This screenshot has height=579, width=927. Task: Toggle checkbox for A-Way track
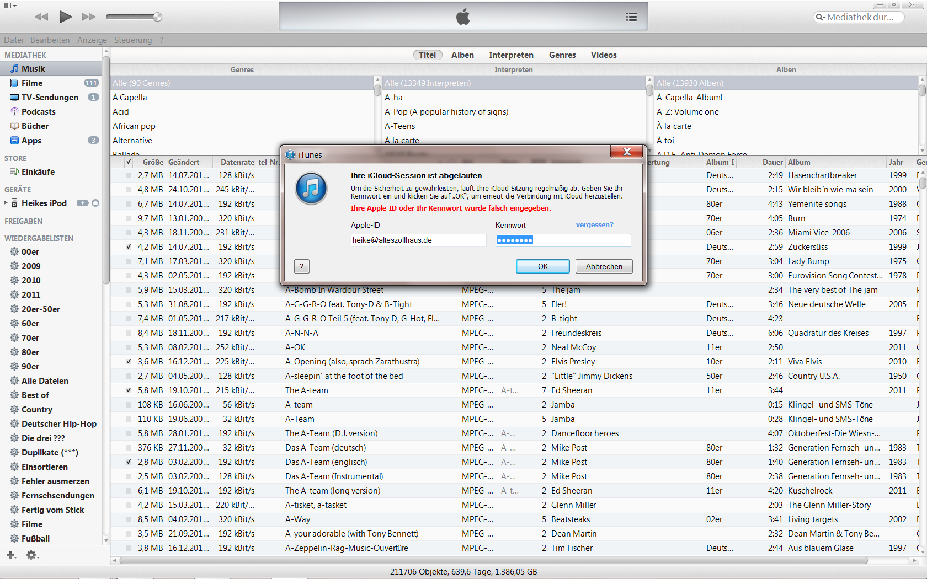129,519
